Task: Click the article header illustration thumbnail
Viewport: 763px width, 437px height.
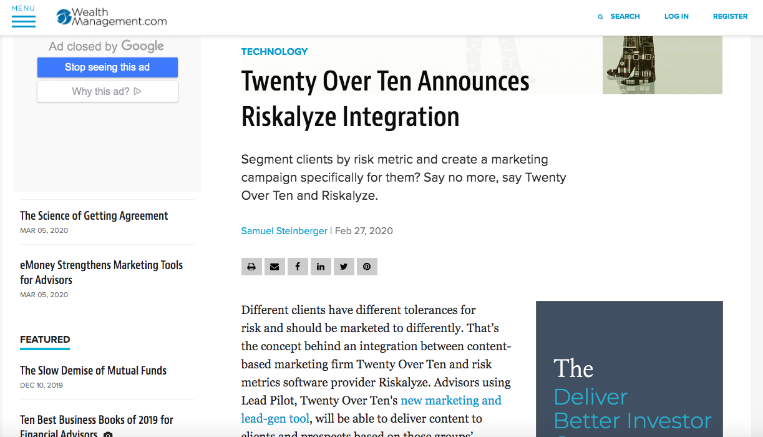Action: click(x=662, y=65)
